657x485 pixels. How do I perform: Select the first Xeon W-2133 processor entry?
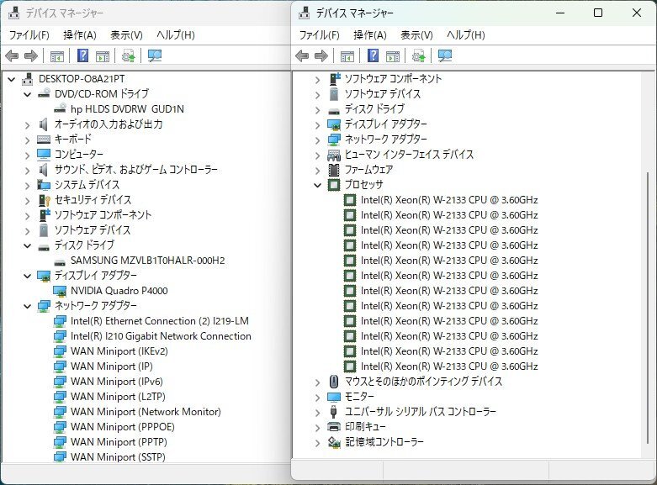tap(449, 200)
